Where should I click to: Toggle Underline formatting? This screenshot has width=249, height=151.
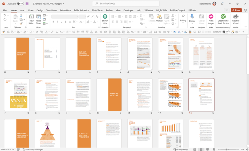(x=61, y=22)
